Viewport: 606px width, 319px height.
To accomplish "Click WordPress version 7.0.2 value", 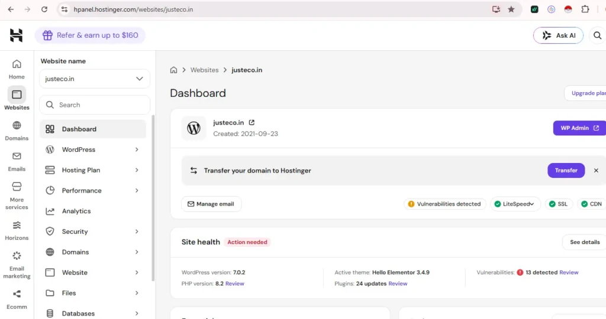I will 239,272.
